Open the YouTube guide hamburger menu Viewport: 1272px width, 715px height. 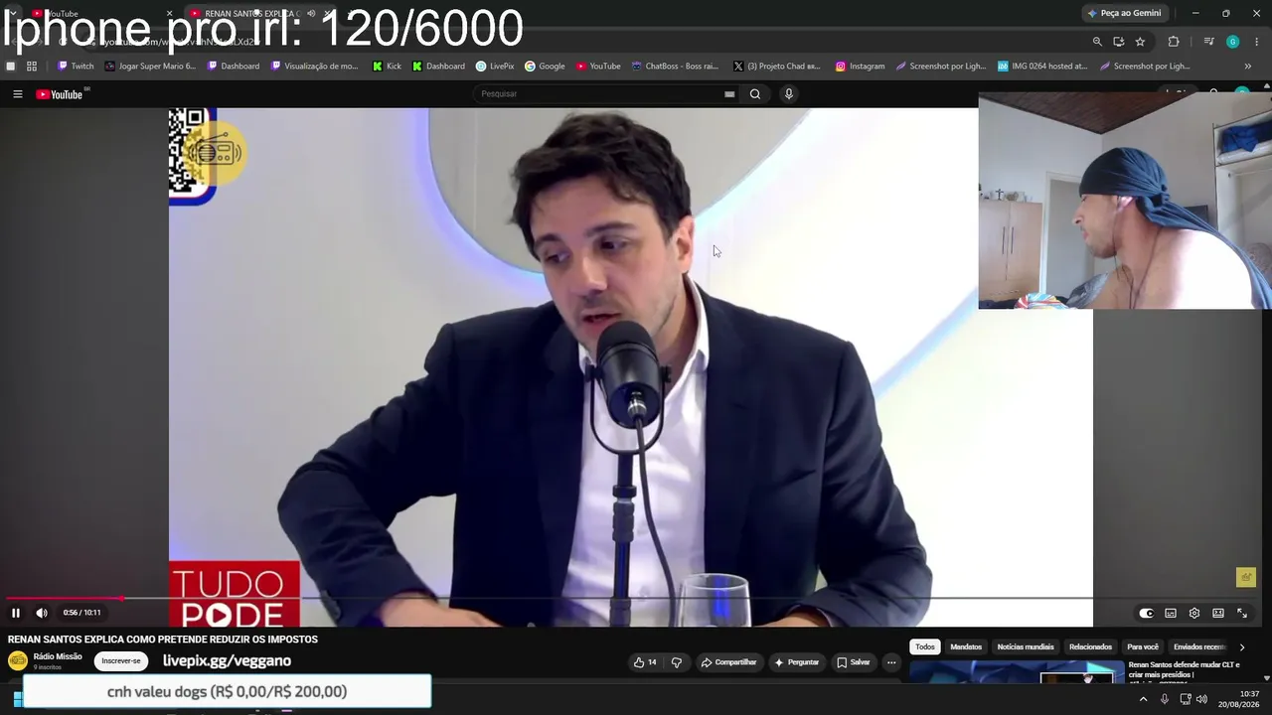pos(17,94)
